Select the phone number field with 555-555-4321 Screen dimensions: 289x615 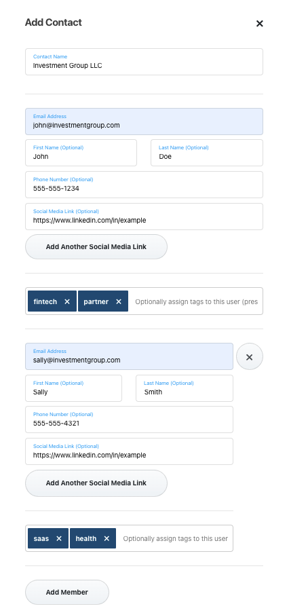click(129, 420)
